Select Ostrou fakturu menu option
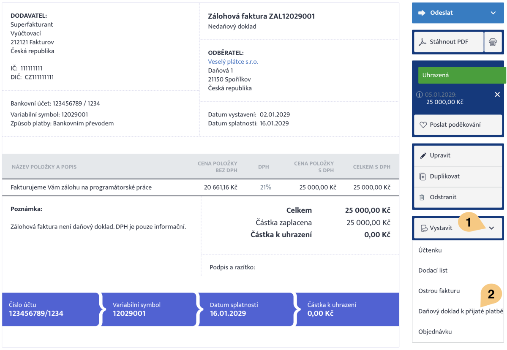Image resolution: width=507 pixels, height=350 pixels. coord(439,291)
